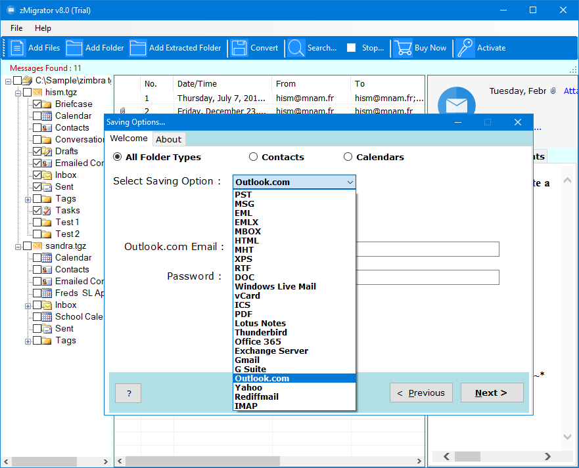Open the Help menu
The image size is (579, 468).
point(43,28)
